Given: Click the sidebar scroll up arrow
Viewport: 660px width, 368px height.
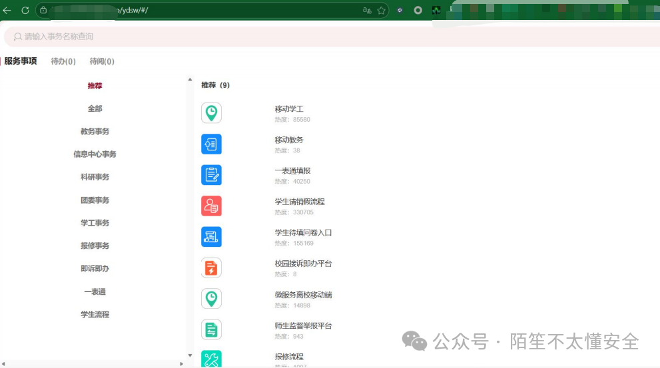Looking at the screenshot, I should tap(190, 79).
